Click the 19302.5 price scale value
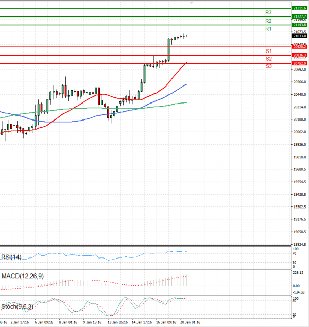Viewport: 309px width, 327px height. point(300,207)
